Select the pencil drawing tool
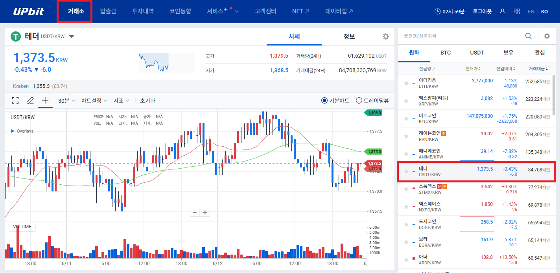 click(x=30, y=100)
